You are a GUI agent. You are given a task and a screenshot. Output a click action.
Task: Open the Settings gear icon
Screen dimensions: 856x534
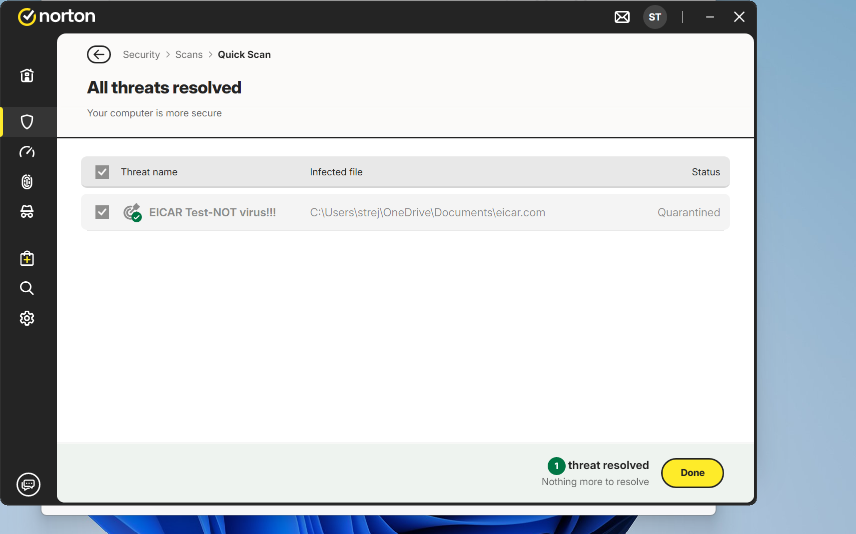[27, 318]
